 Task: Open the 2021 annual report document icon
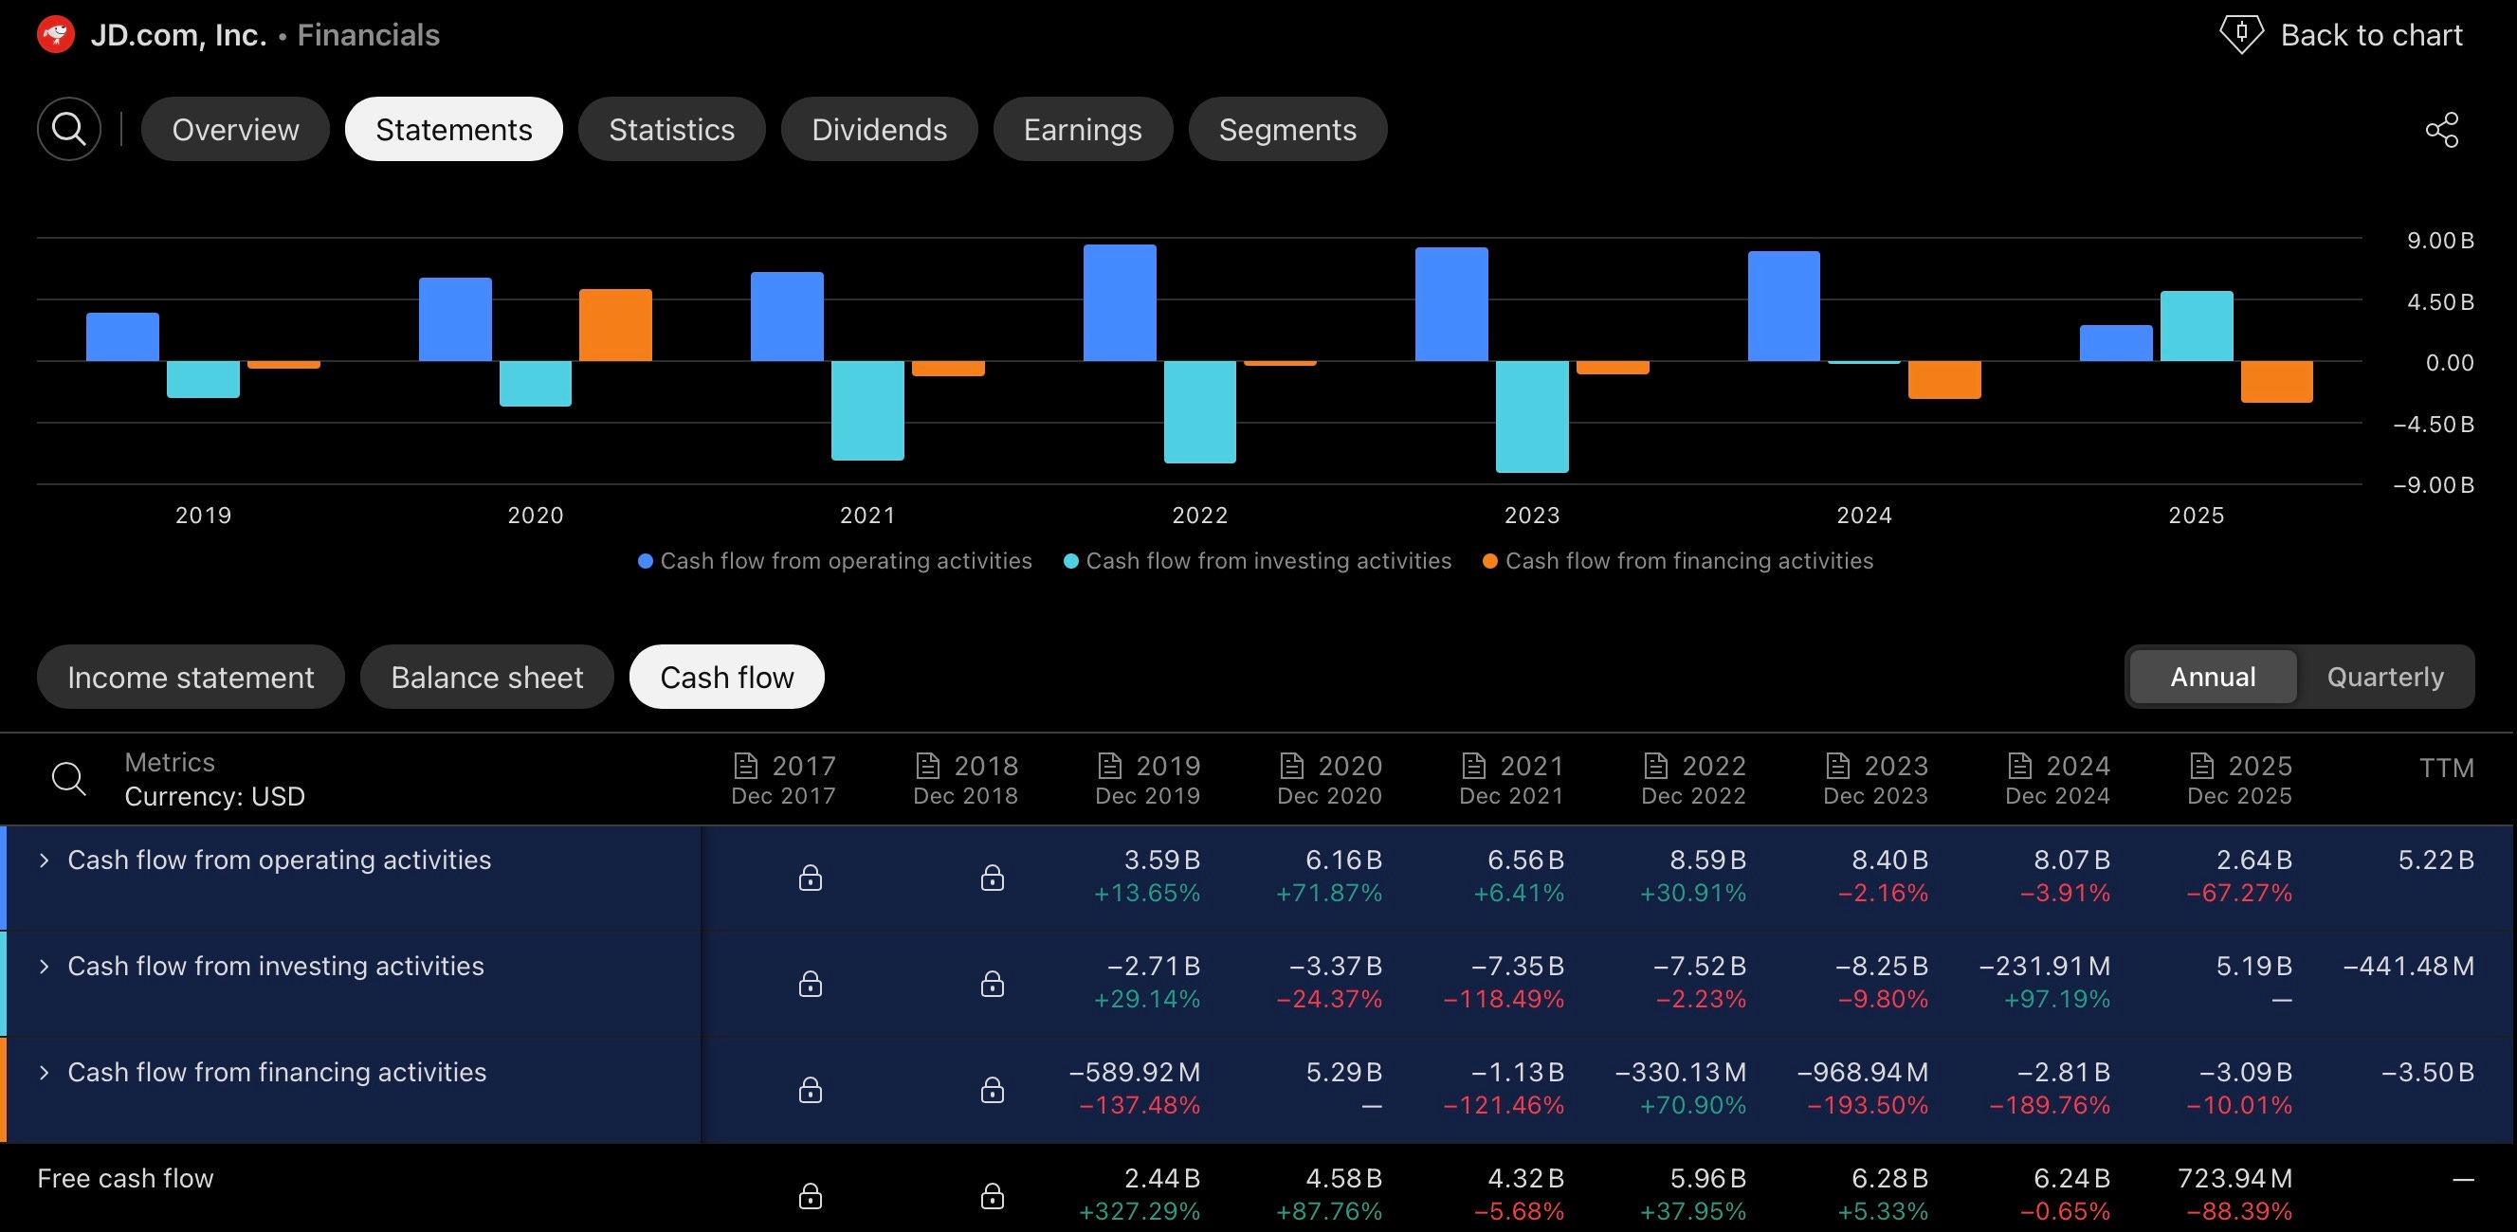(1473, 765)
